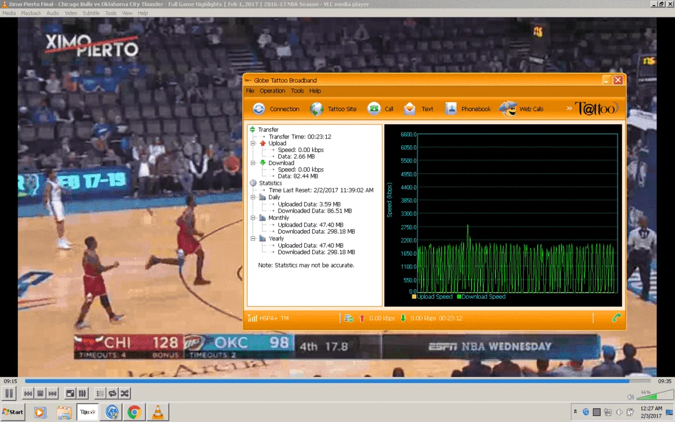Show the VLC playlist
The image size is (675, 422).
coord(100,393)
